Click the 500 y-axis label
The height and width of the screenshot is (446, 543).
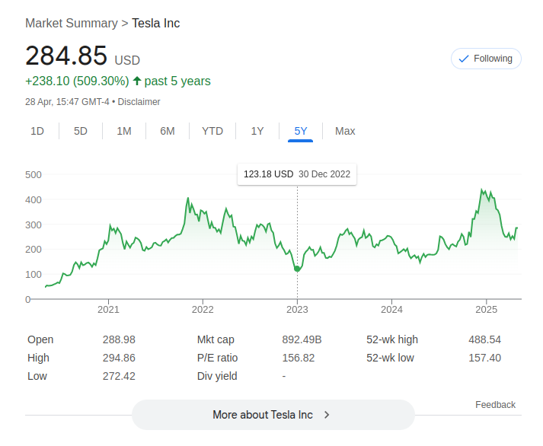(34, 175)
